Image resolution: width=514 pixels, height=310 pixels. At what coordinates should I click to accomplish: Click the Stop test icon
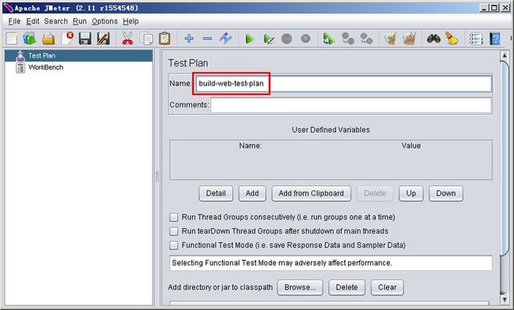click(x=286, y=39)
